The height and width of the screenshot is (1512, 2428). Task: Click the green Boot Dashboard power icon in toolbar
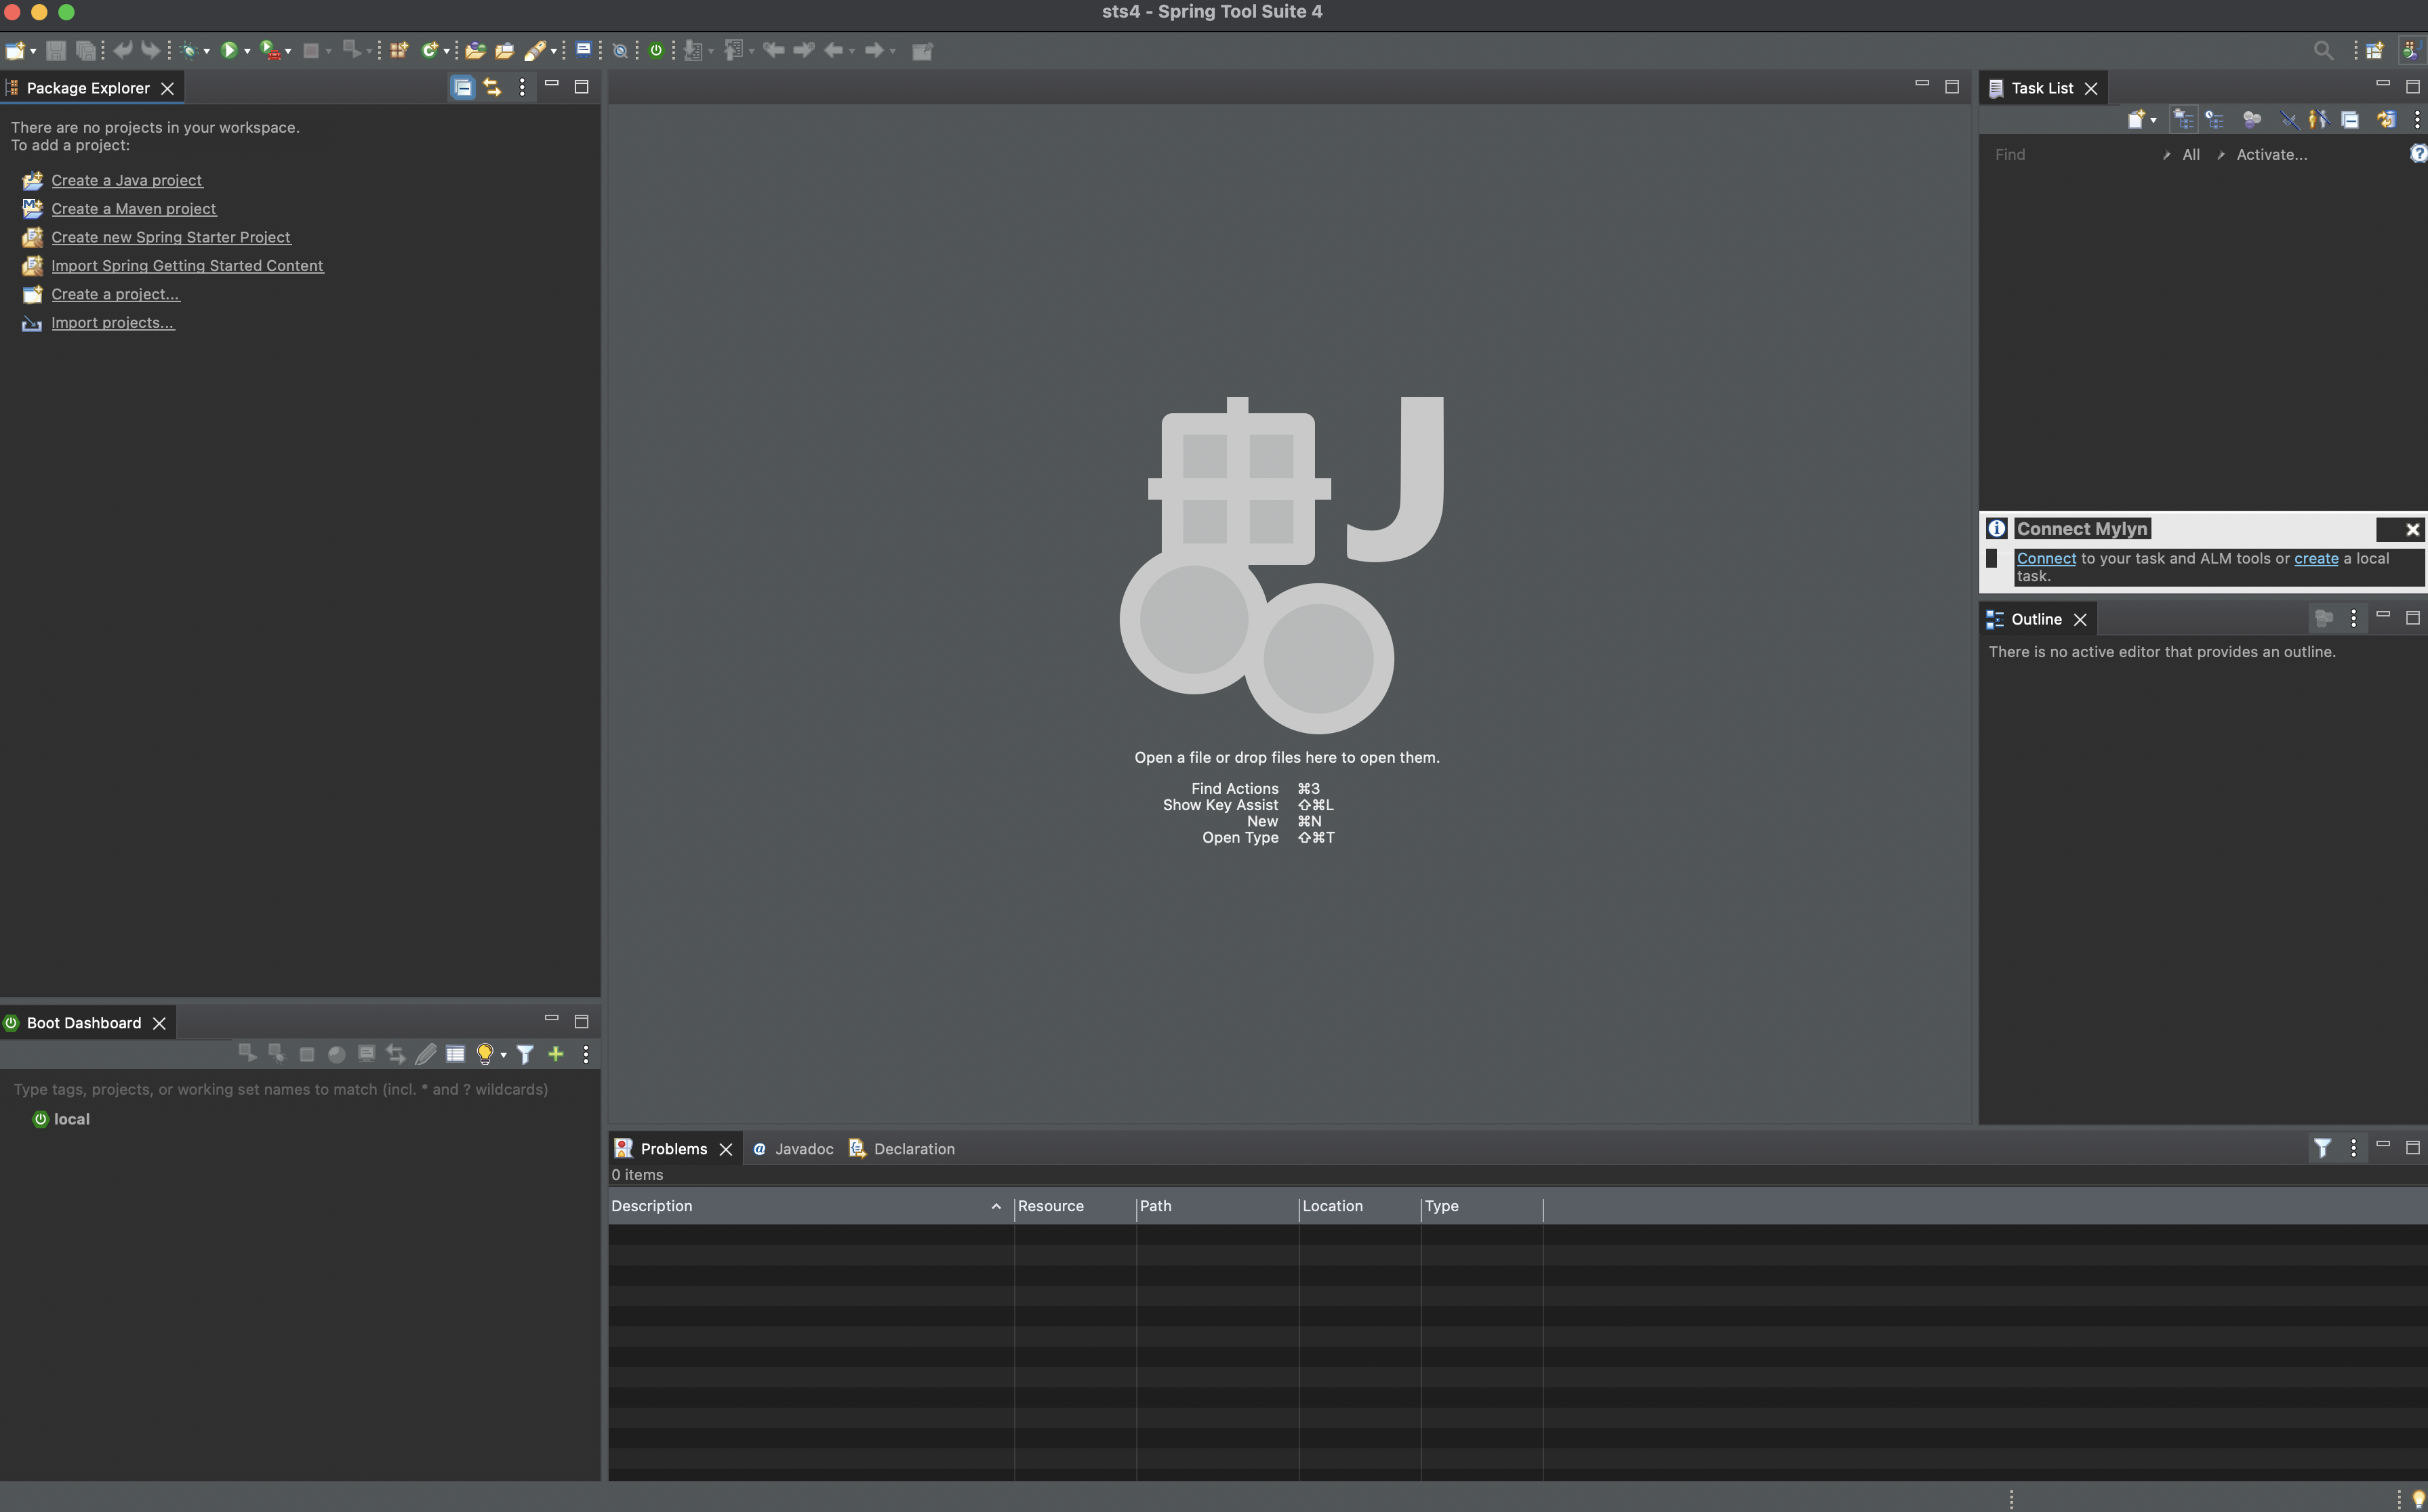click(656, 50)
